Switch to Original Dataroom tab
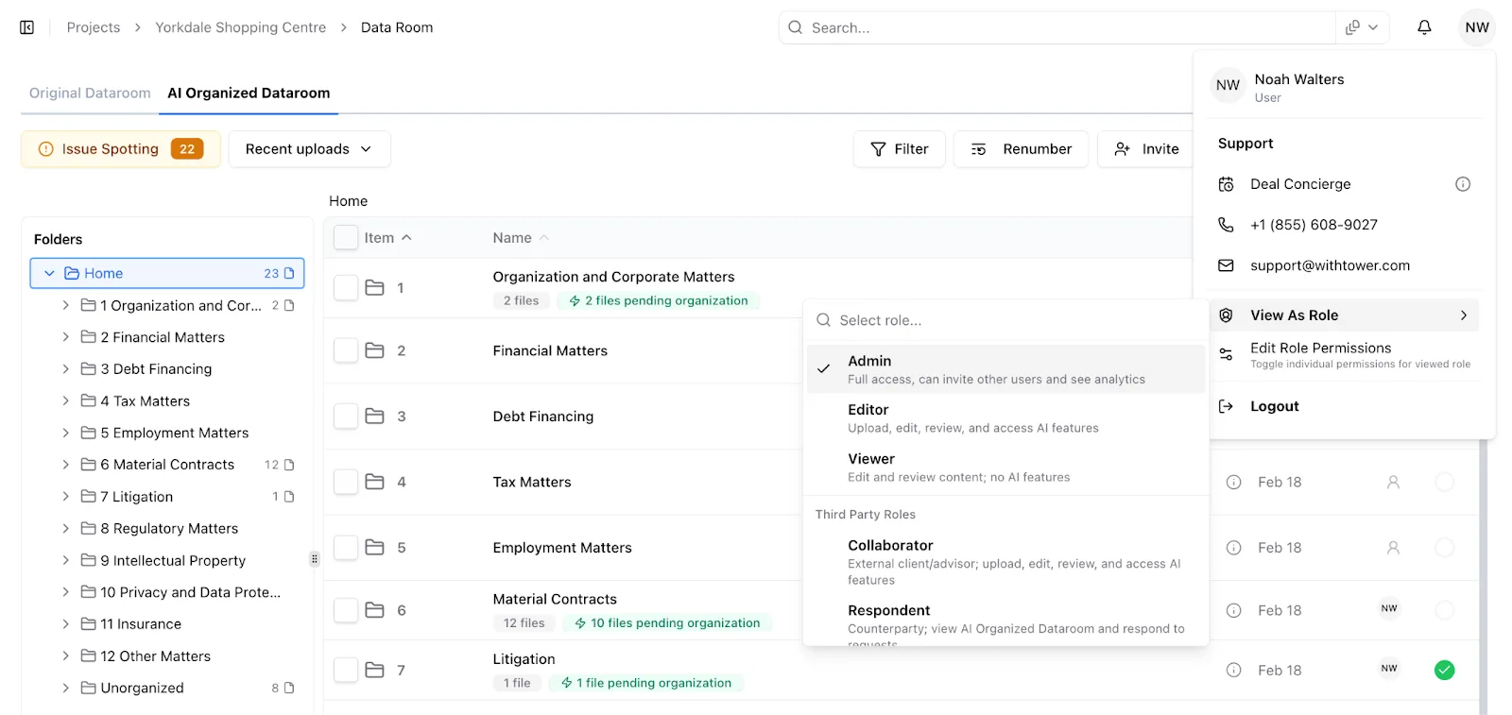Screen dimensions: 1512x715 pos(90,93)
